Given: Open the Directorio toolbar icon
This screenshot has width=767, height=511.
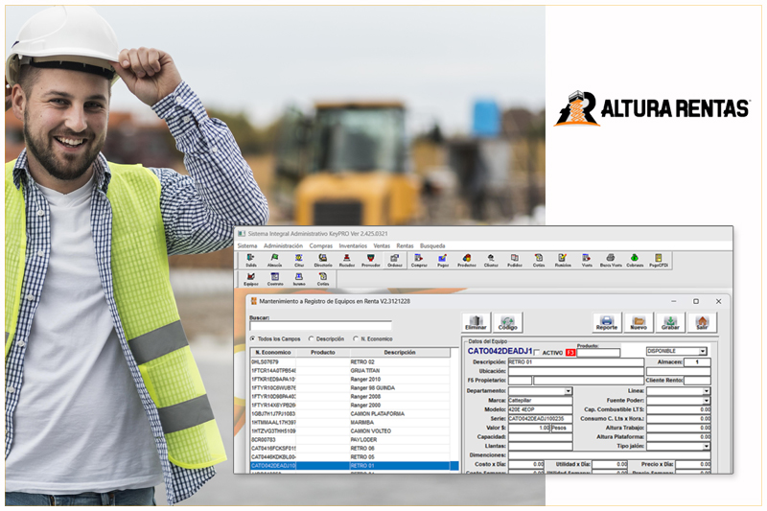Looking at the screenshot, I should coord(322,259).
